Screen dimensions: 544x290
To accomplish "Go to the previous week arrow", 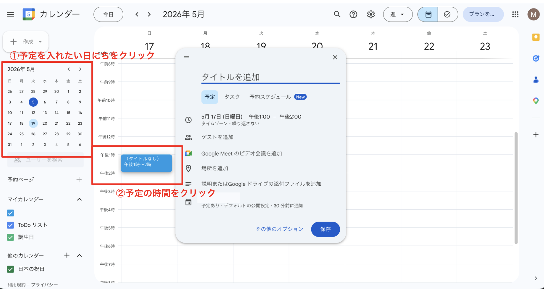I will pyautogui.click(x=137, y=14).
